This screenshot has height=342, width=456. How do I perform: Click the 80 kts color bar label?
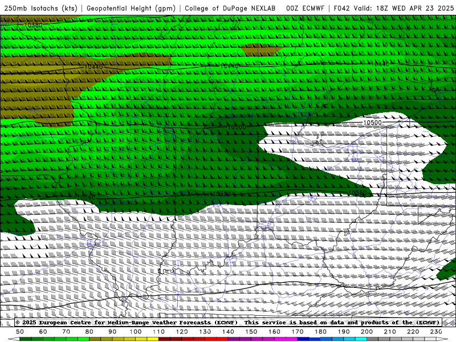(x=89, y=332)
